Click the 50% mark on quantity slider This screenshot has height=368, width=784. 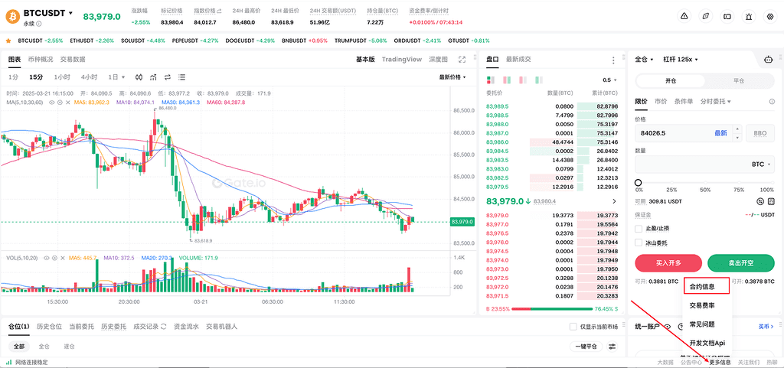[704, 182]
